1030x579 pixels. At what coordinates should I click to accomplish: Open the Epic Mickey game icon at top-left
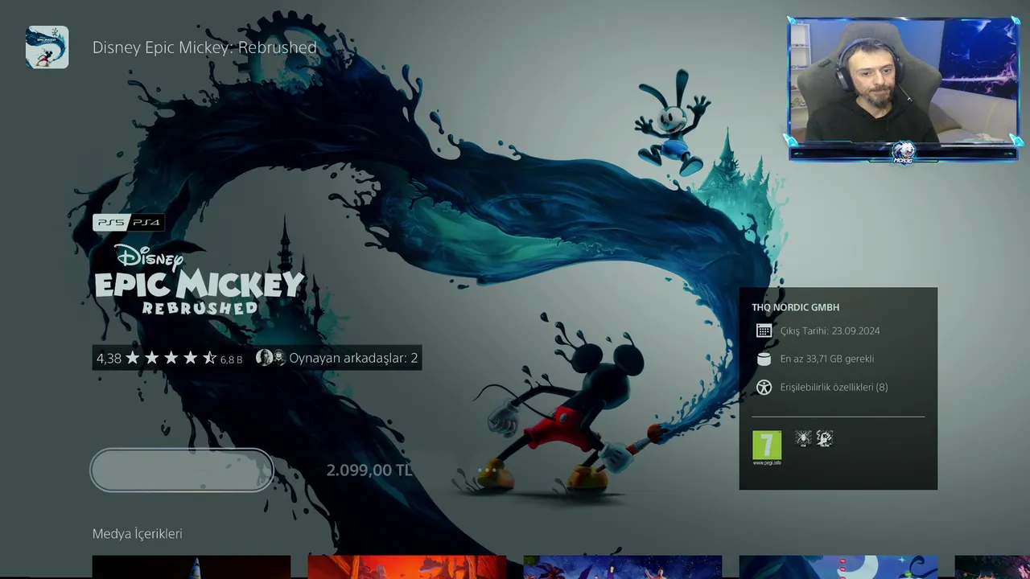pyautogui.click(x=47, y=47)
